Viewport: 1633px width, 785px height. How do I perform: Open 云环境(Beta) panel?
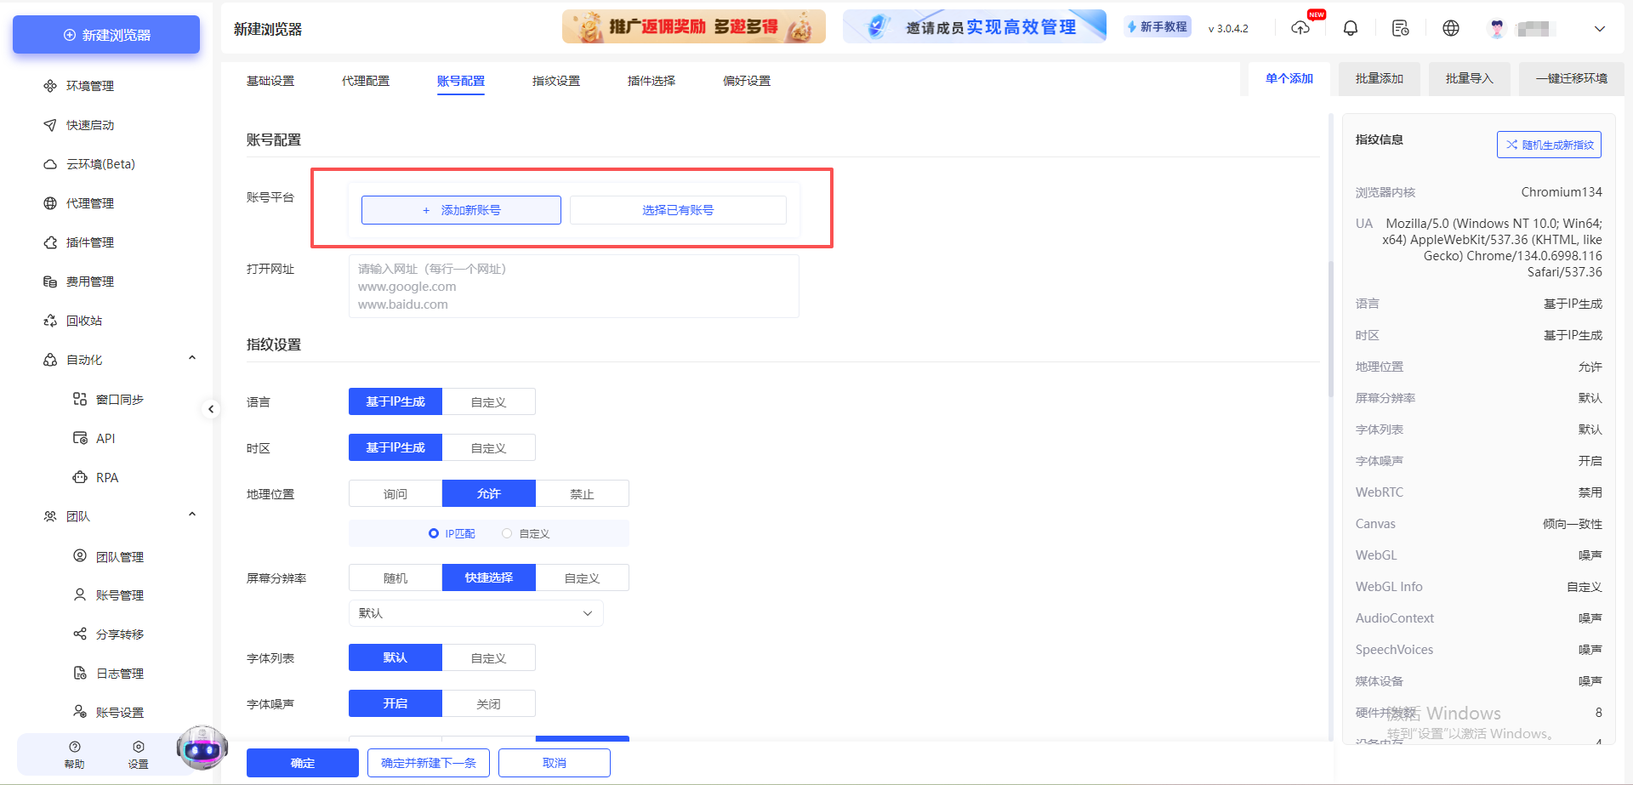pos(100,163)
